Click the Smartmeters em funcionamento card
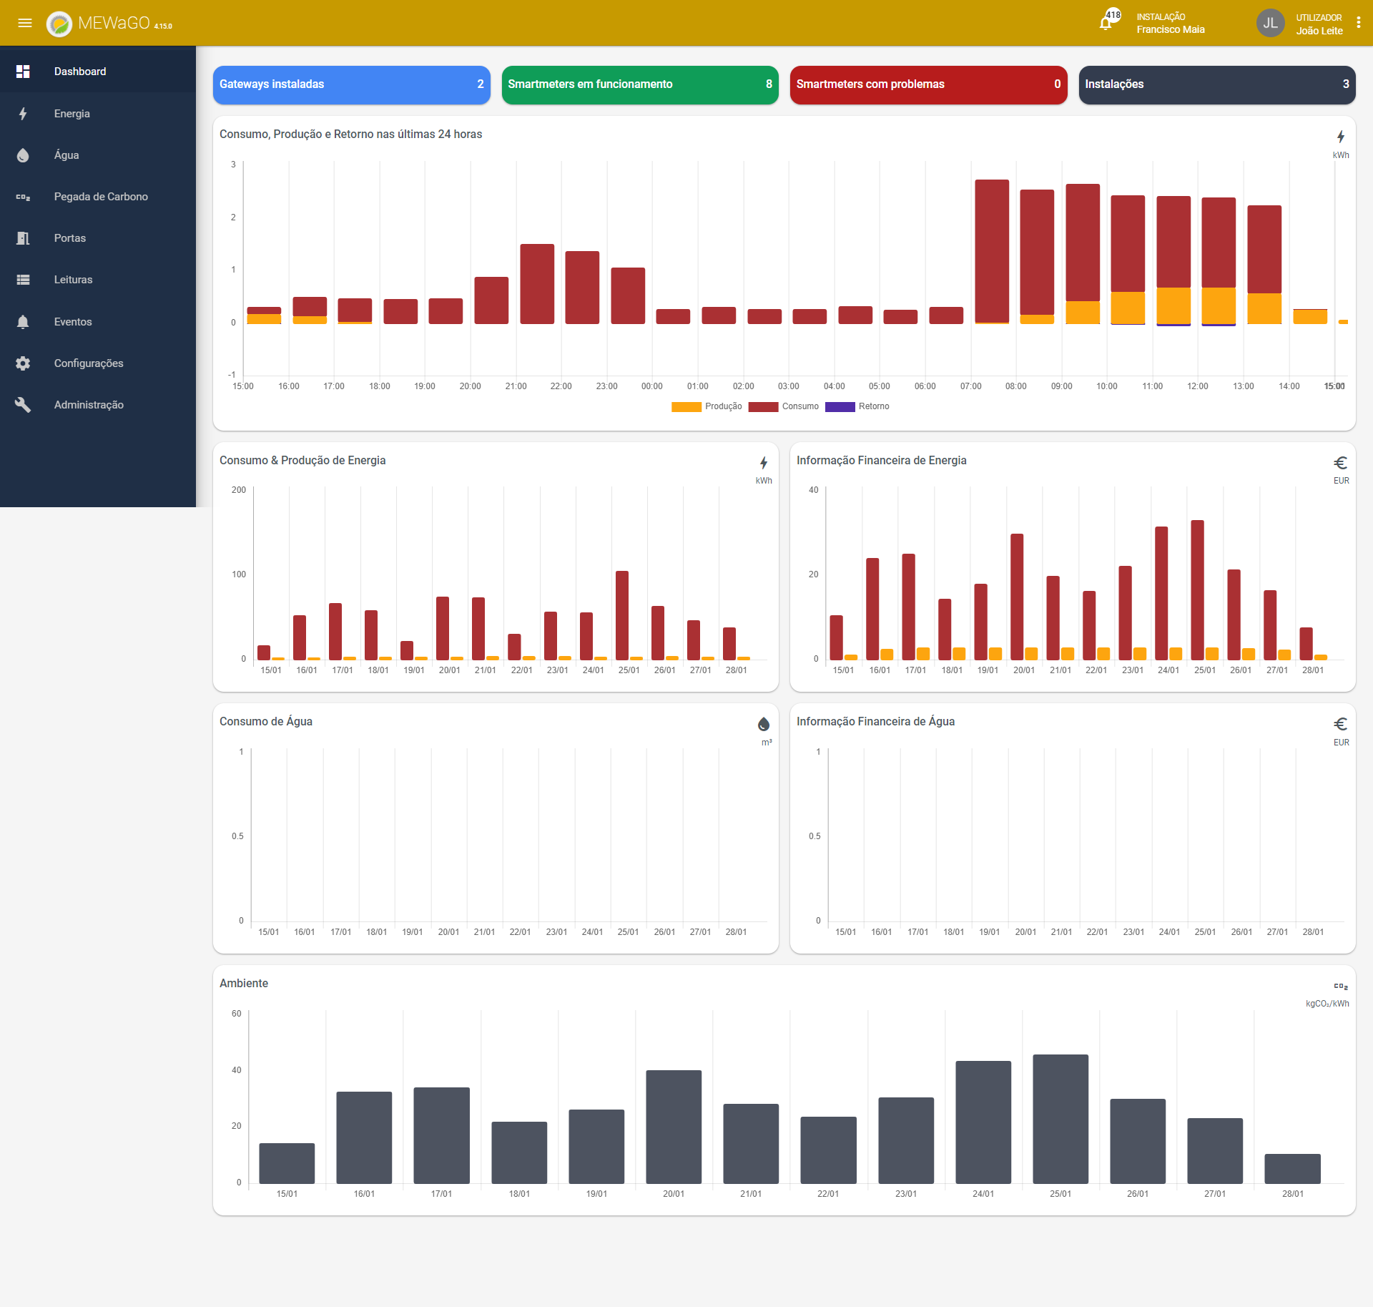The image size is (1373, 1307). (640, 84)
